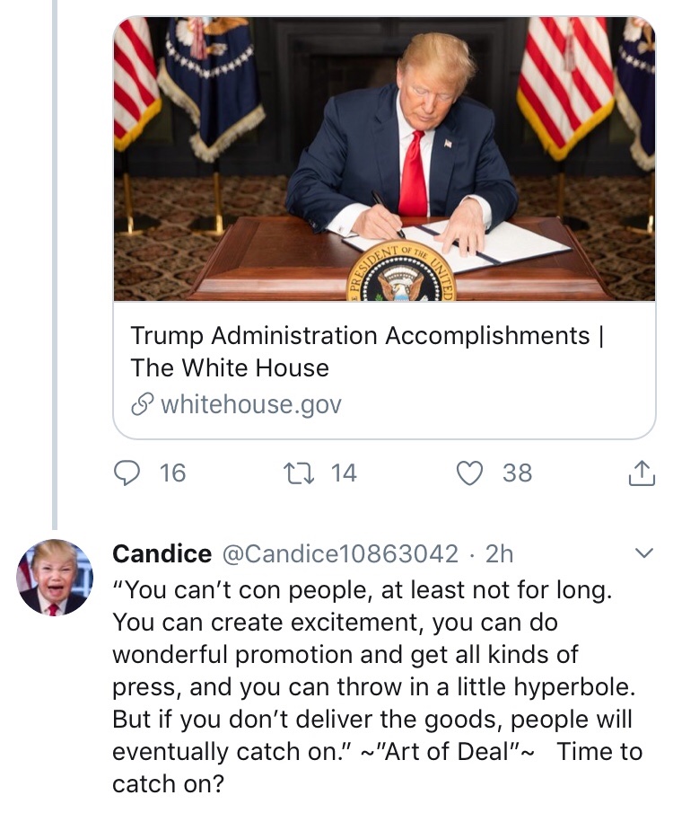Retweet using the arrows icon
Viewport: 673px width, 813px height.
point(295,473)
